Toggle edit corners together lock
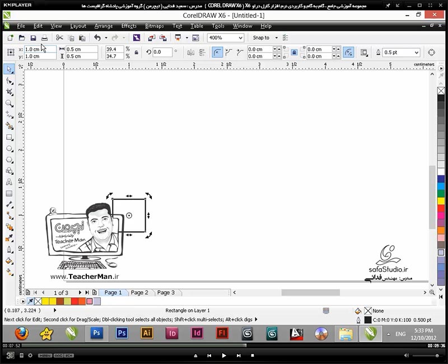Viewport: 448px width, 364px height. point(294,52)
